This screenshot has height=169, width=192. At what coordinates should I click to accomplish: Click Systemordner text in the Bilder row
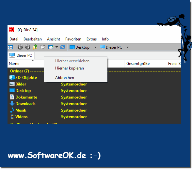pyautogui.click(x=74, y=84)
